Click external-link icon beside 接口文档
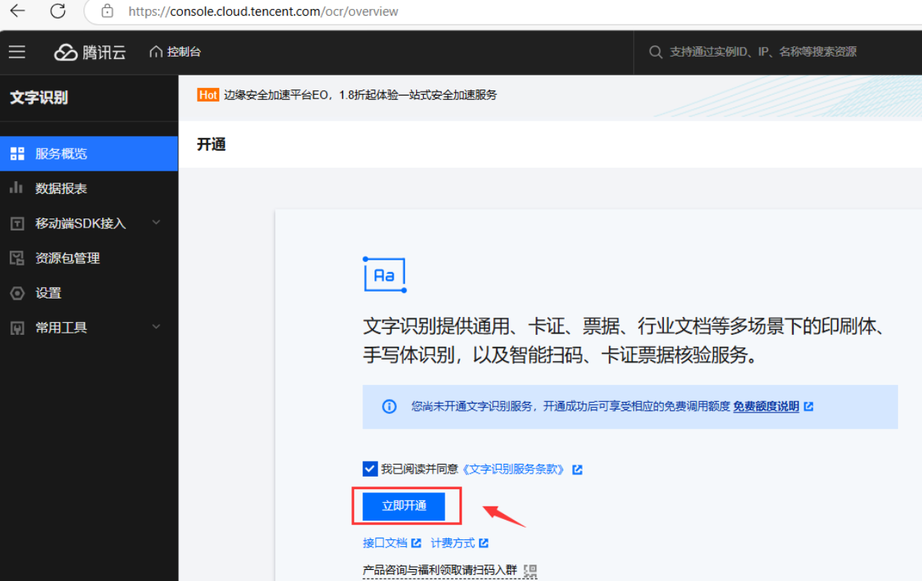The image size is (922, 581). 416,543
